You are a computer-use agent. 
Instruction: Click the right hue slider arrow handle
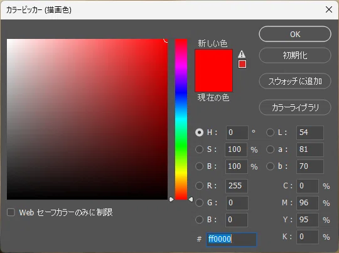[191, 199]
